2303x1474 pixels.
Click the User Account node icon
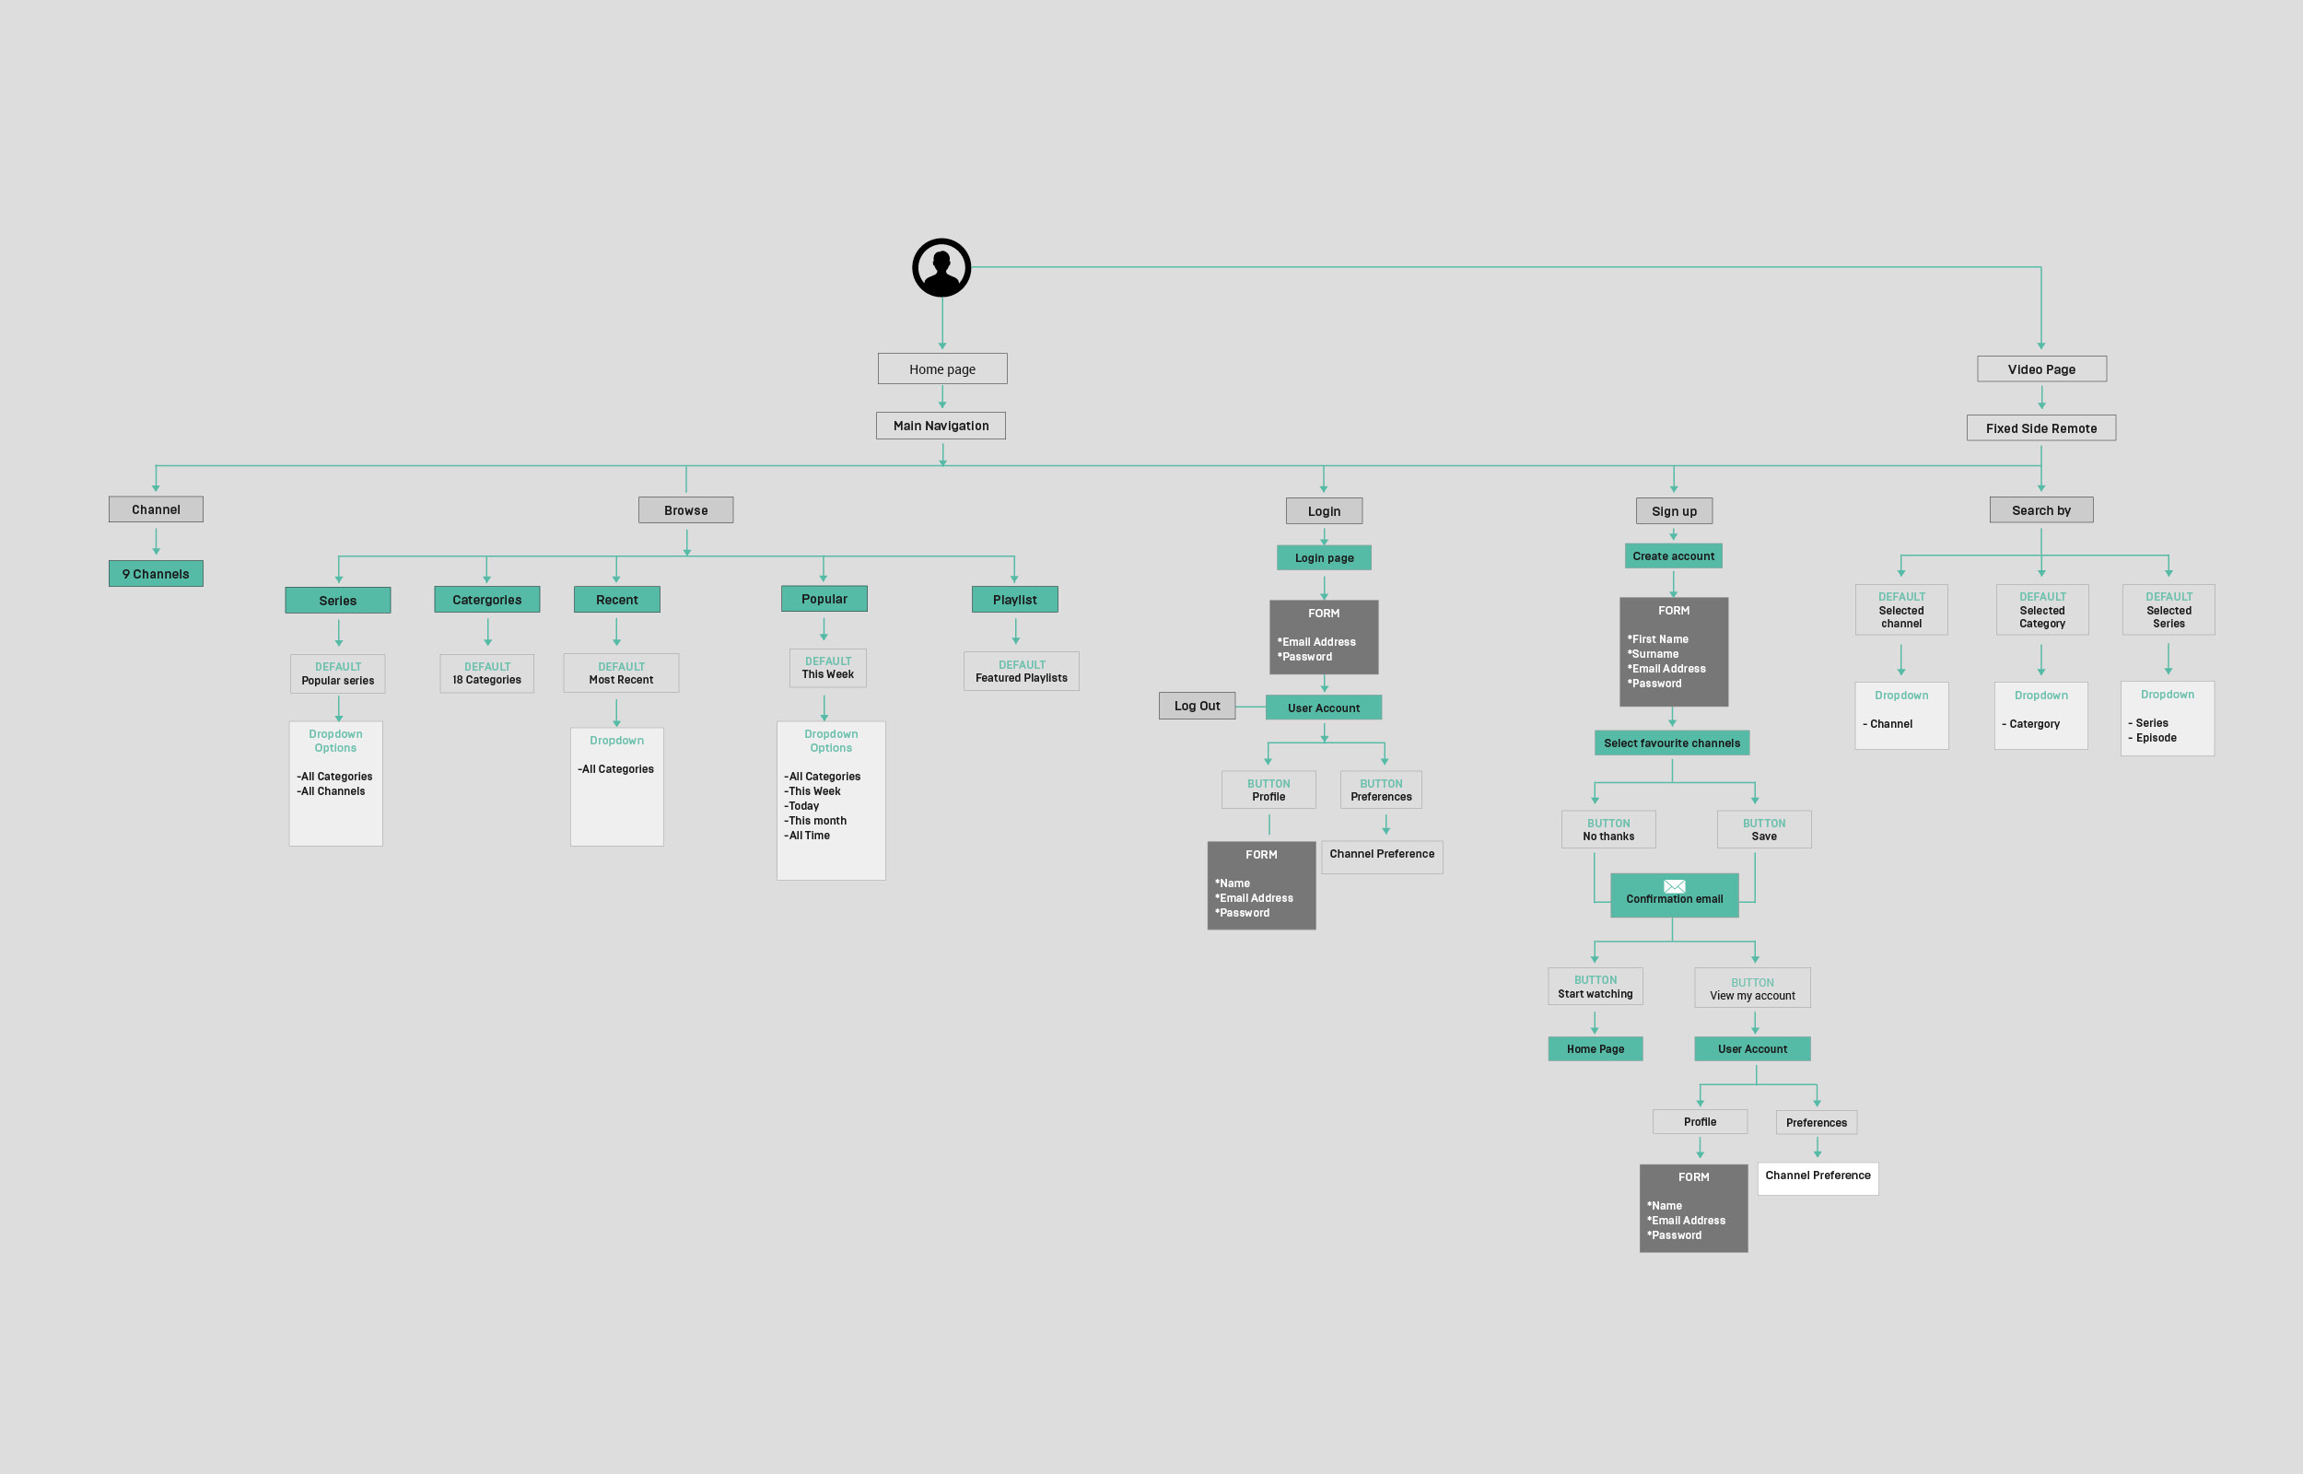[1325, 707]
